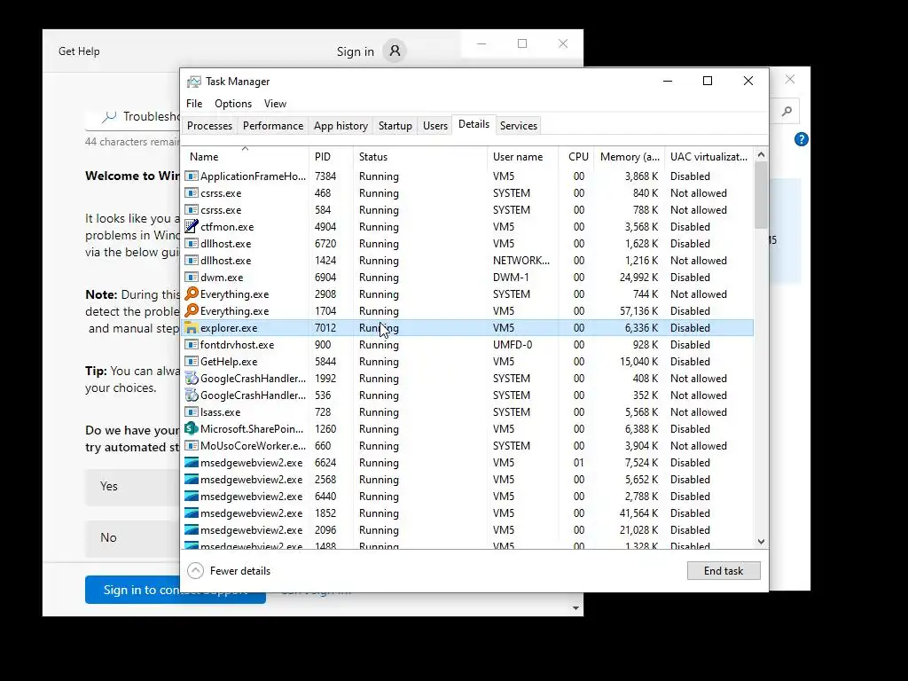Click the search magnifier in the rear window
Image resolution: width=908 pixels, height=681 pixels.
pyautogui.click(x=787, y=111)
